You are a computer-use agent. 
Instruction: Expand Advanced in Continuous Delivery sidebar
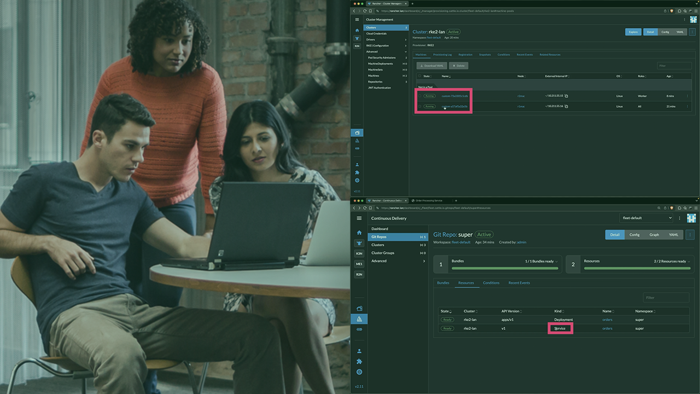398,261
